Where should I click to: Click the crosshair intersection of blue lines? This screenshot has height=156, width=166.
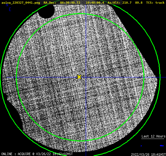(86, 77)
